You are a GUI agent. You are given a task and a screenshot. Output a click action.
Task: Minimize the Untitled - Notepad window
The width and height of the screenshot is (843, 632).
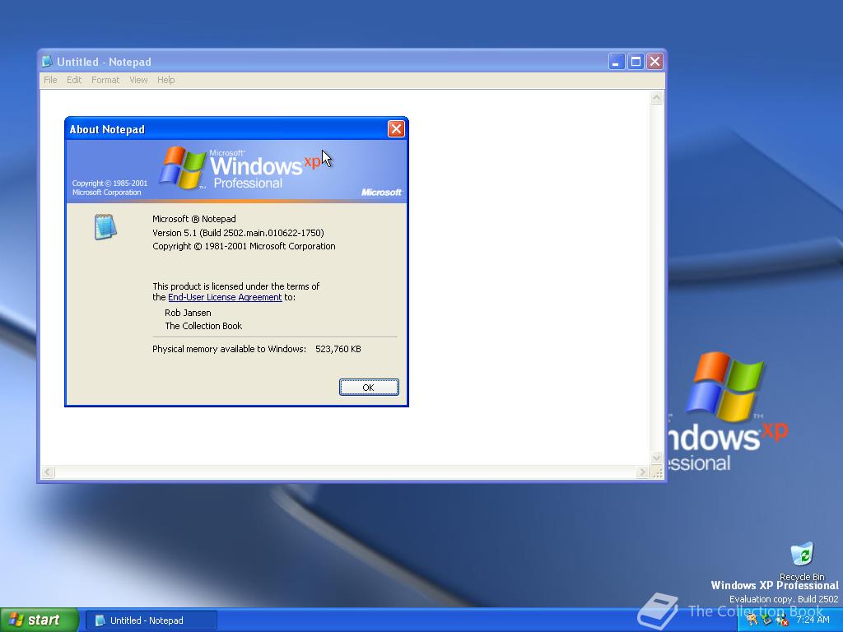point(616,62)
